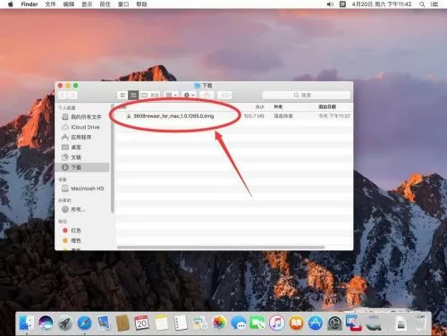Open the 显示 menu
447x336 pixels.
87,4
